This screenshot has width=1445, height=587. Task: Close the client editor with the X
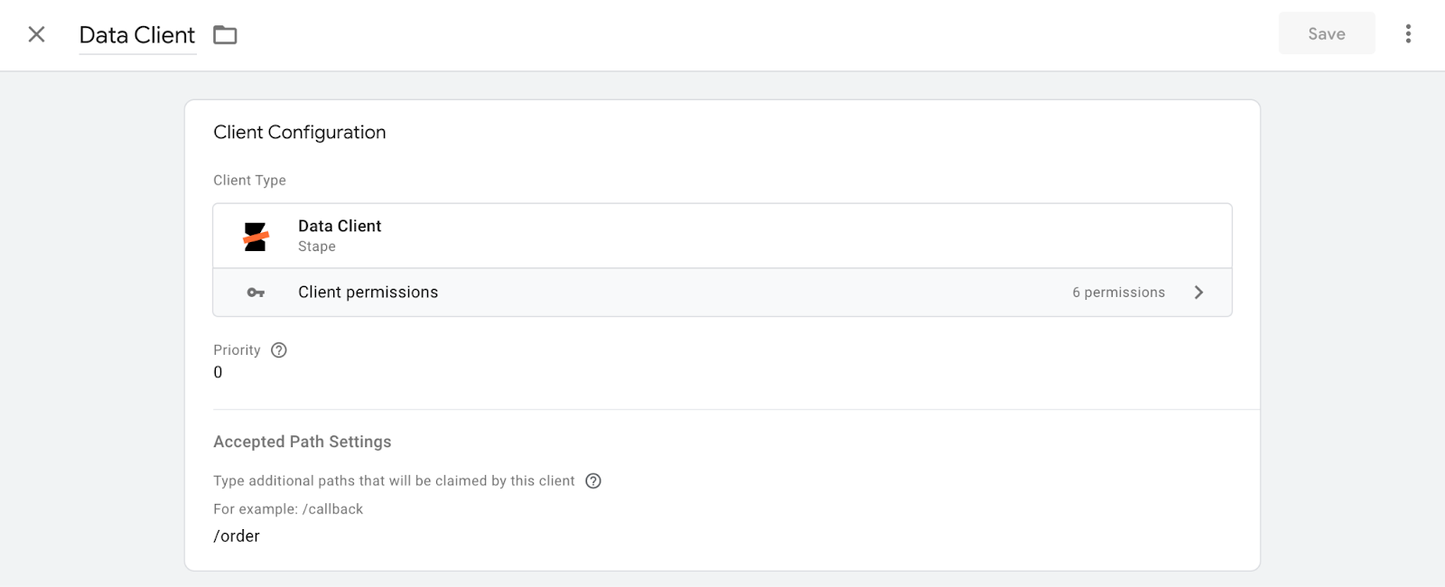click(x=37, y=33)
